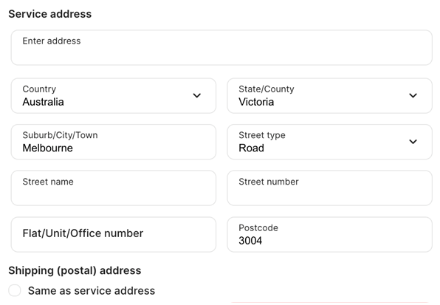This screenshot has width=440, height=305.
Task: Click the State/County chevron arrow
Action: [413, 96]
